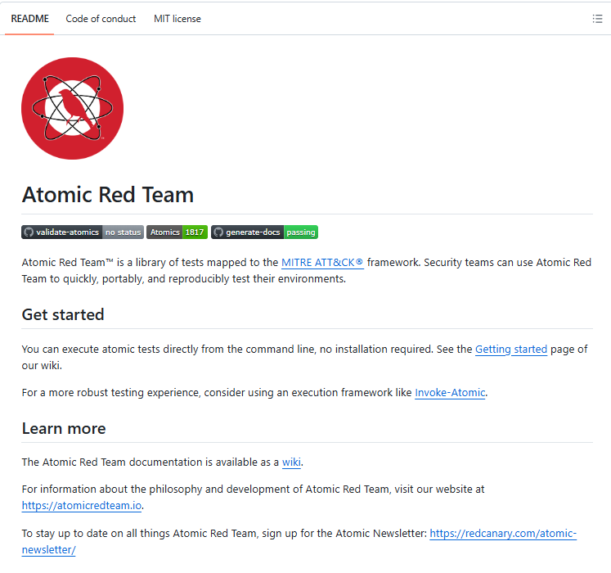Switch to the README tab

29,19
